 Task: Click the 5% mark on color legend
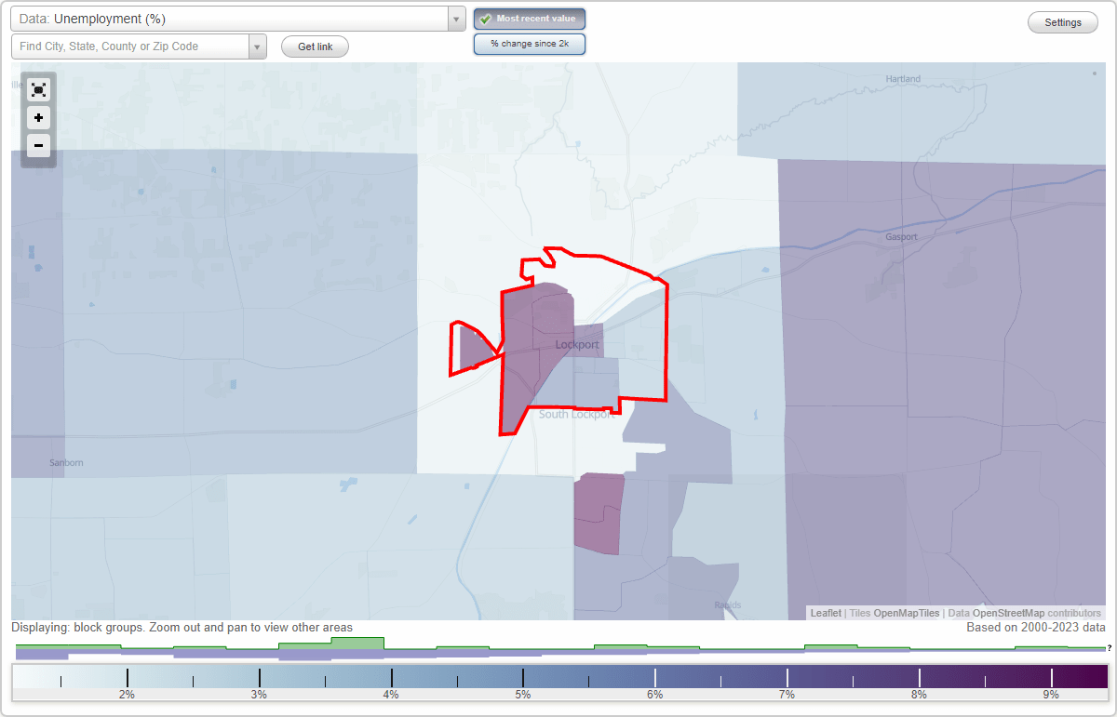tap(523, 695)
